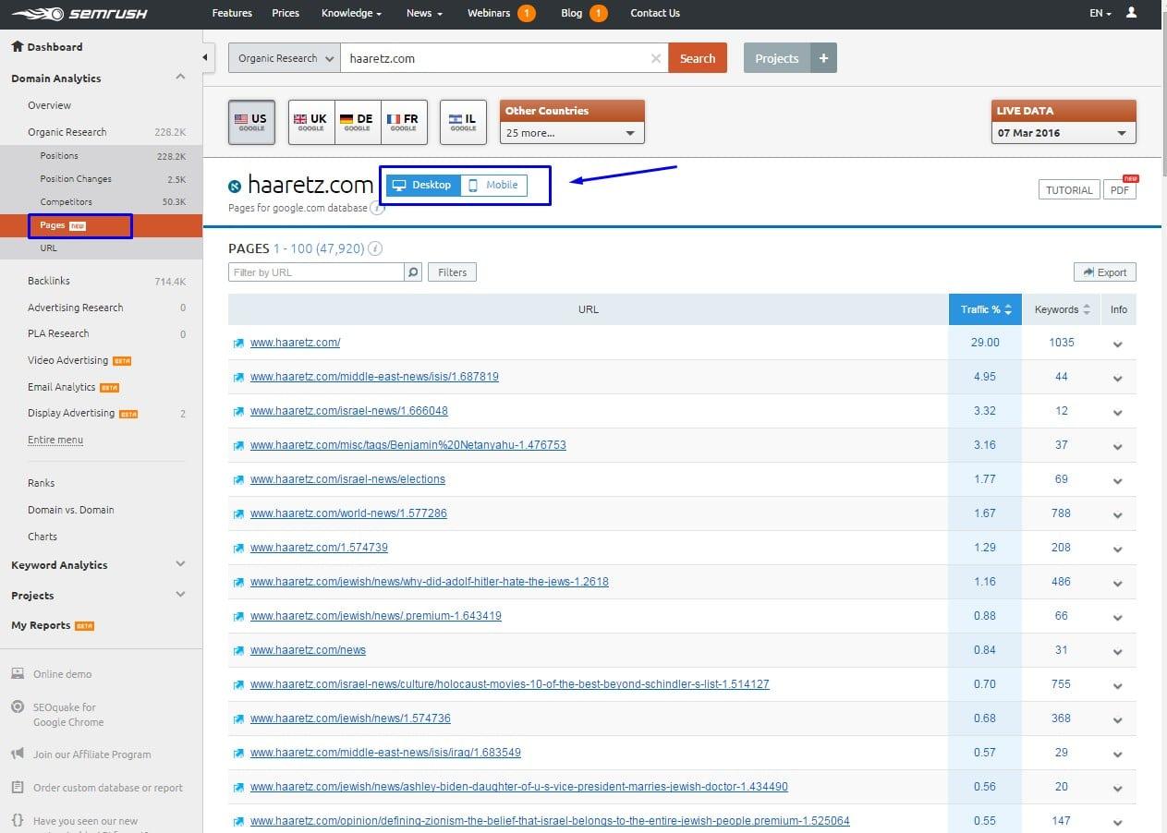Clear the search field with the X
The image size is (1167, 833).
(x=655, y=58)
